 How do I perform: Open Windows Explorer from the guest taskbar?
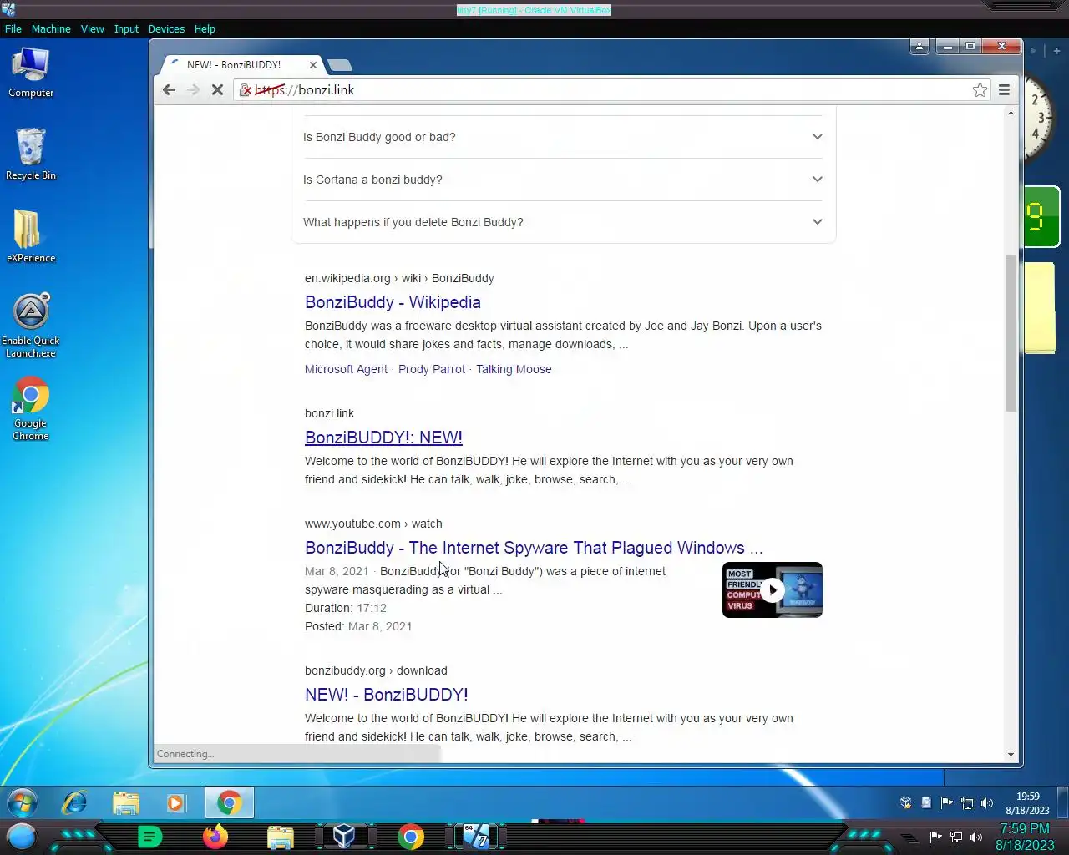pos(126,803)
